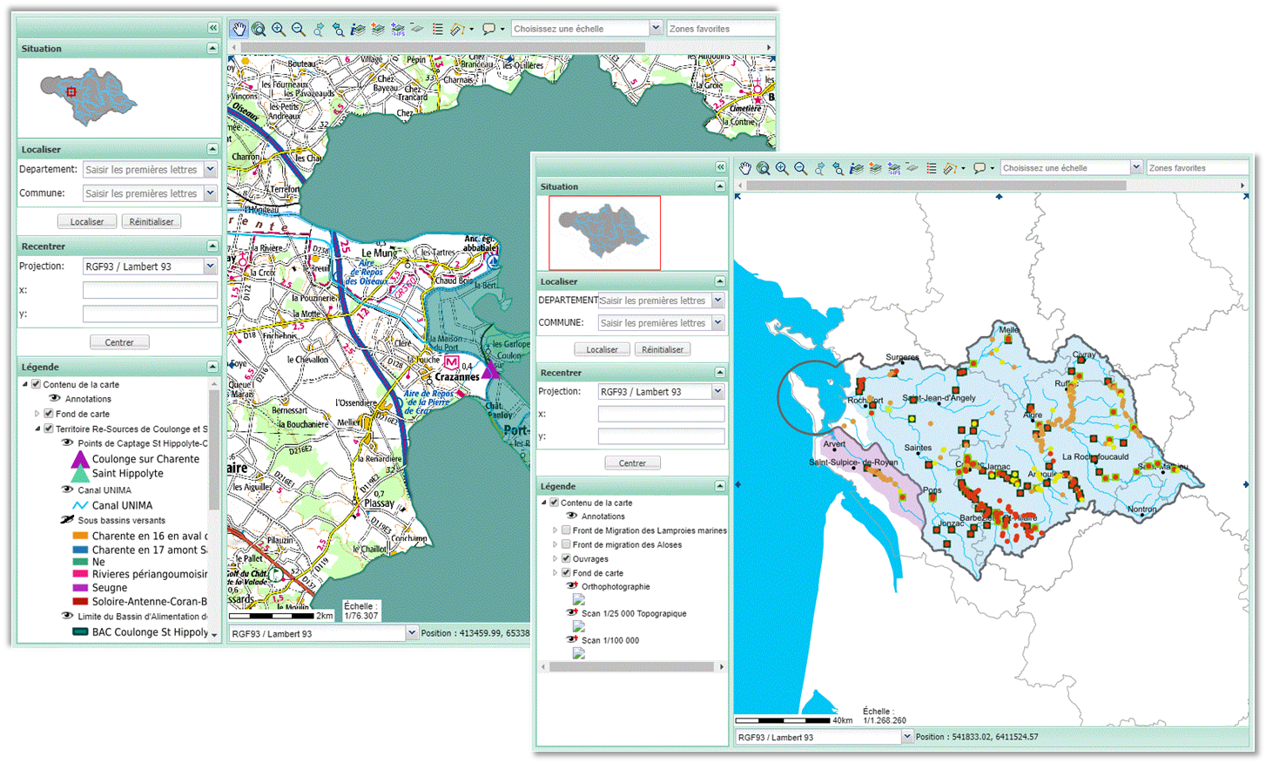This screenshot has width=1266, height=763.
Task: Click zoom-out magnifier in left map toolbar
Action: pos(299,29)
